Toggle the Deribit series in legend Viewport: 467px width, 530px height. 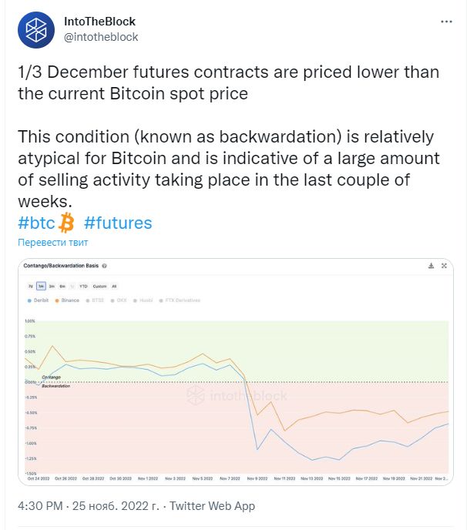click(x=39, y=300)
